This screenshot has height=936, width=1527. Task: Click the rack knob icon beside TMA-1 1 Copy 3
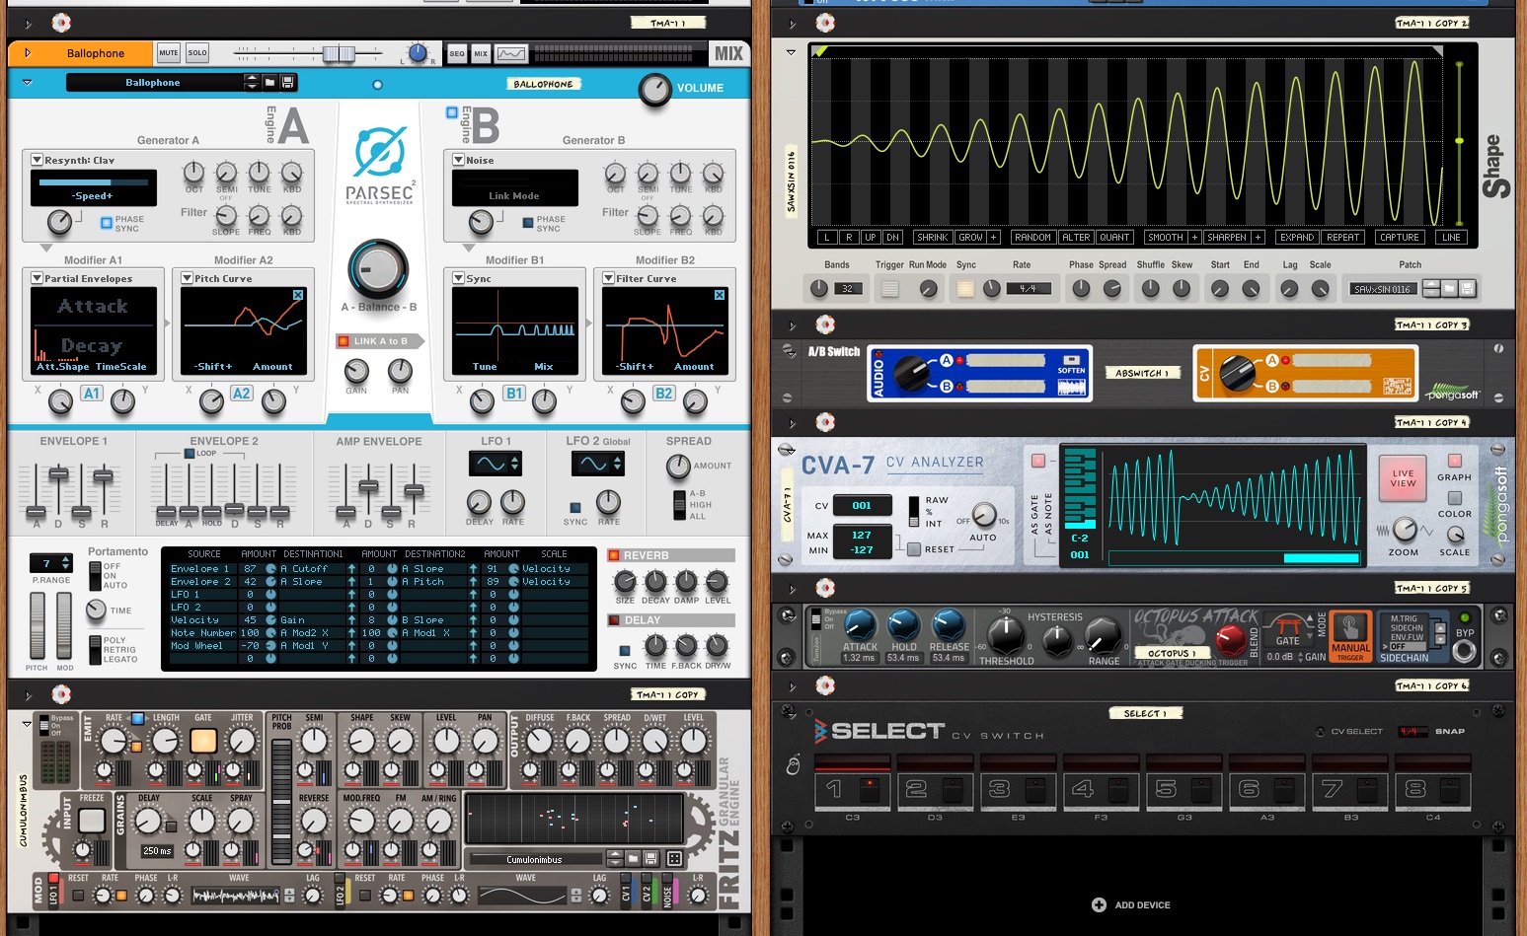coord(825,324)
